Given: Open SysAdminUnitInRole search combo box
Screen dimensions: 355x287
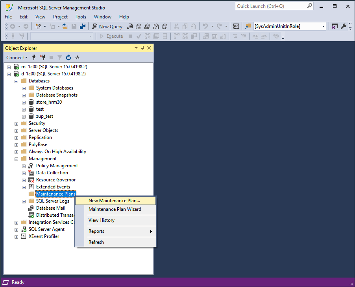Looking at the screenshot, I should point(290,26).
